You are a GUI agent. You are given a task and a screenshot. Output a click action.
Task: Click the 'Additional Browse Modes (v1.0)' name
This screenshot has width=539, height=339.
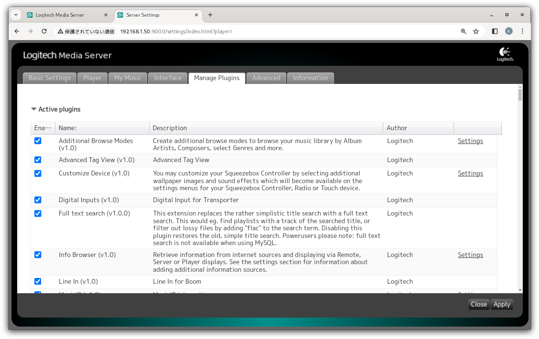pos(96,144)
